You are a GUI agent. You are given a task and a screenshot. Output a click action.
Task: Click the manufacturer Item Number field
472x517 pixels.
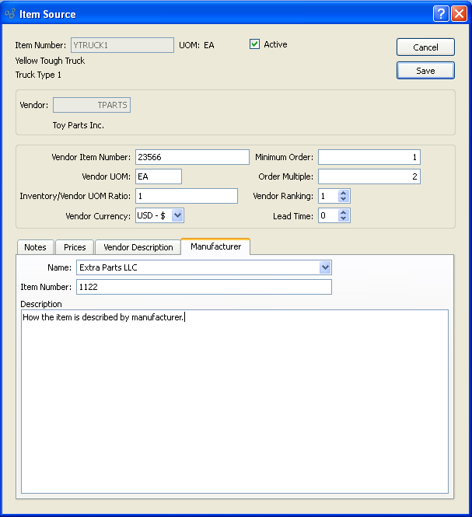click(204, 287)
